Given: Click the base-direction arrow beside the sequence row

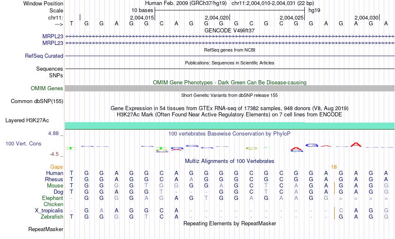Looking at the screenshot, I should tap(59, 24).
